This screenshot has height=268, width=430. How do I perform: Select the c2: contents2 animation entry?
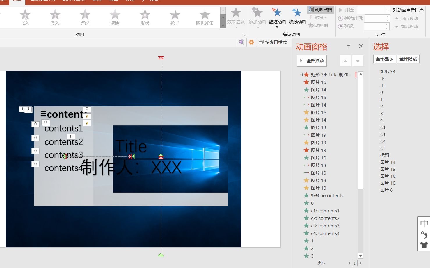click(325, 218)
